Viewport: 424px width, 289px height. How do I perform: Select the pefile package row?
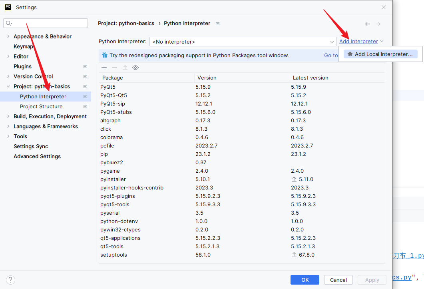242,145
